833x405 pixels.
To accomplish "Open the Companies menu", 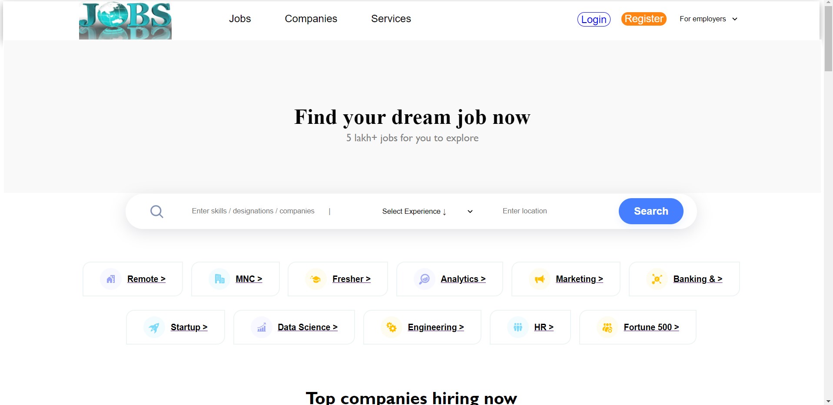I will (311, 19).
